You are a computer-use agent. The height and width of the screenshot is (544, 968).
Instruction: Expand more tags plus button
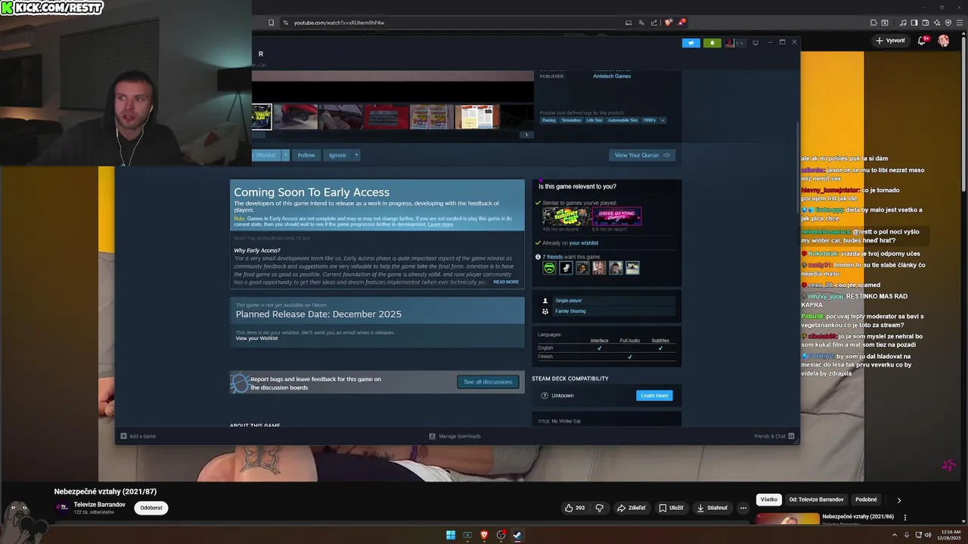pyautogui.click(x=663, y=120)
